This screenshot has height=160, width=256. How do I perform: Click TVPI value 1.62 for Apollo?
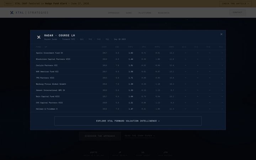[131, 53]
